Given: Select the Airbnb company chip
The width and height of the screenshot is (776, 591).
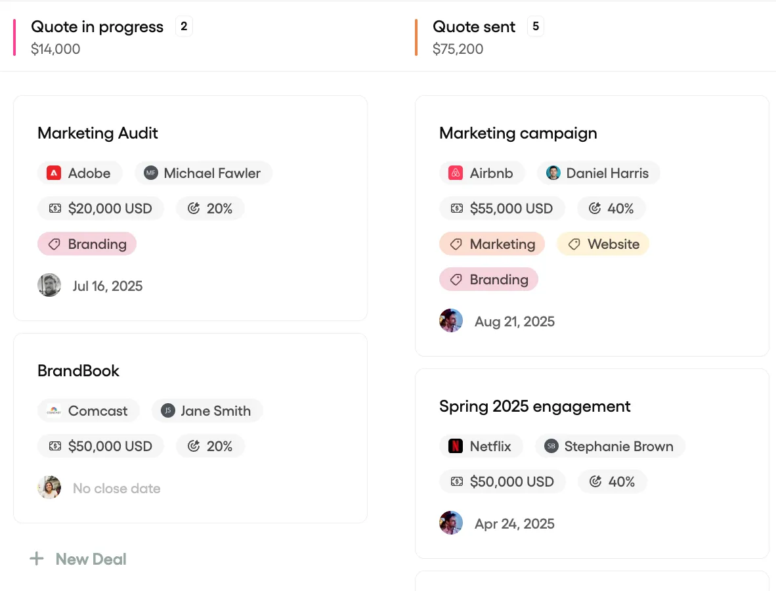Looking at the screenshot, I should pyautogui.click(x=482, y=173).
